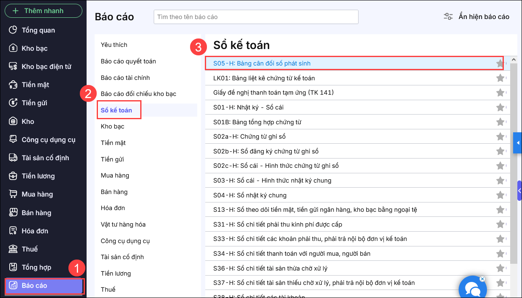
Task: Click the Thuế bank building icon
Action: 14,249
